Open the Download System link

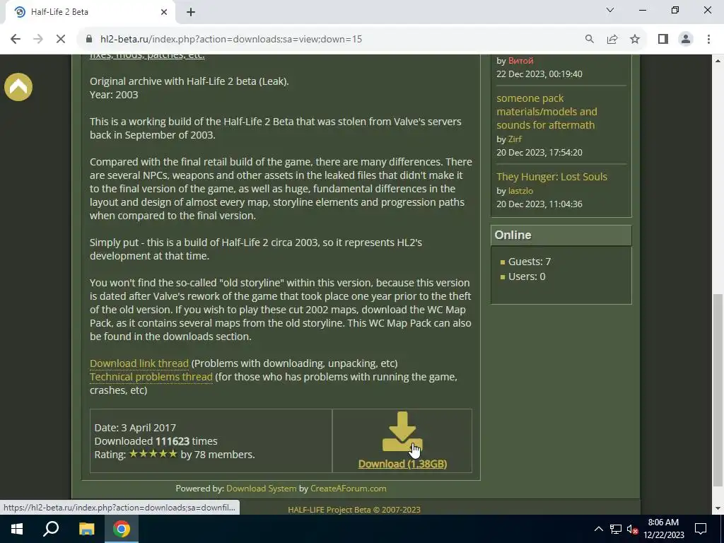tap(262, 488)
